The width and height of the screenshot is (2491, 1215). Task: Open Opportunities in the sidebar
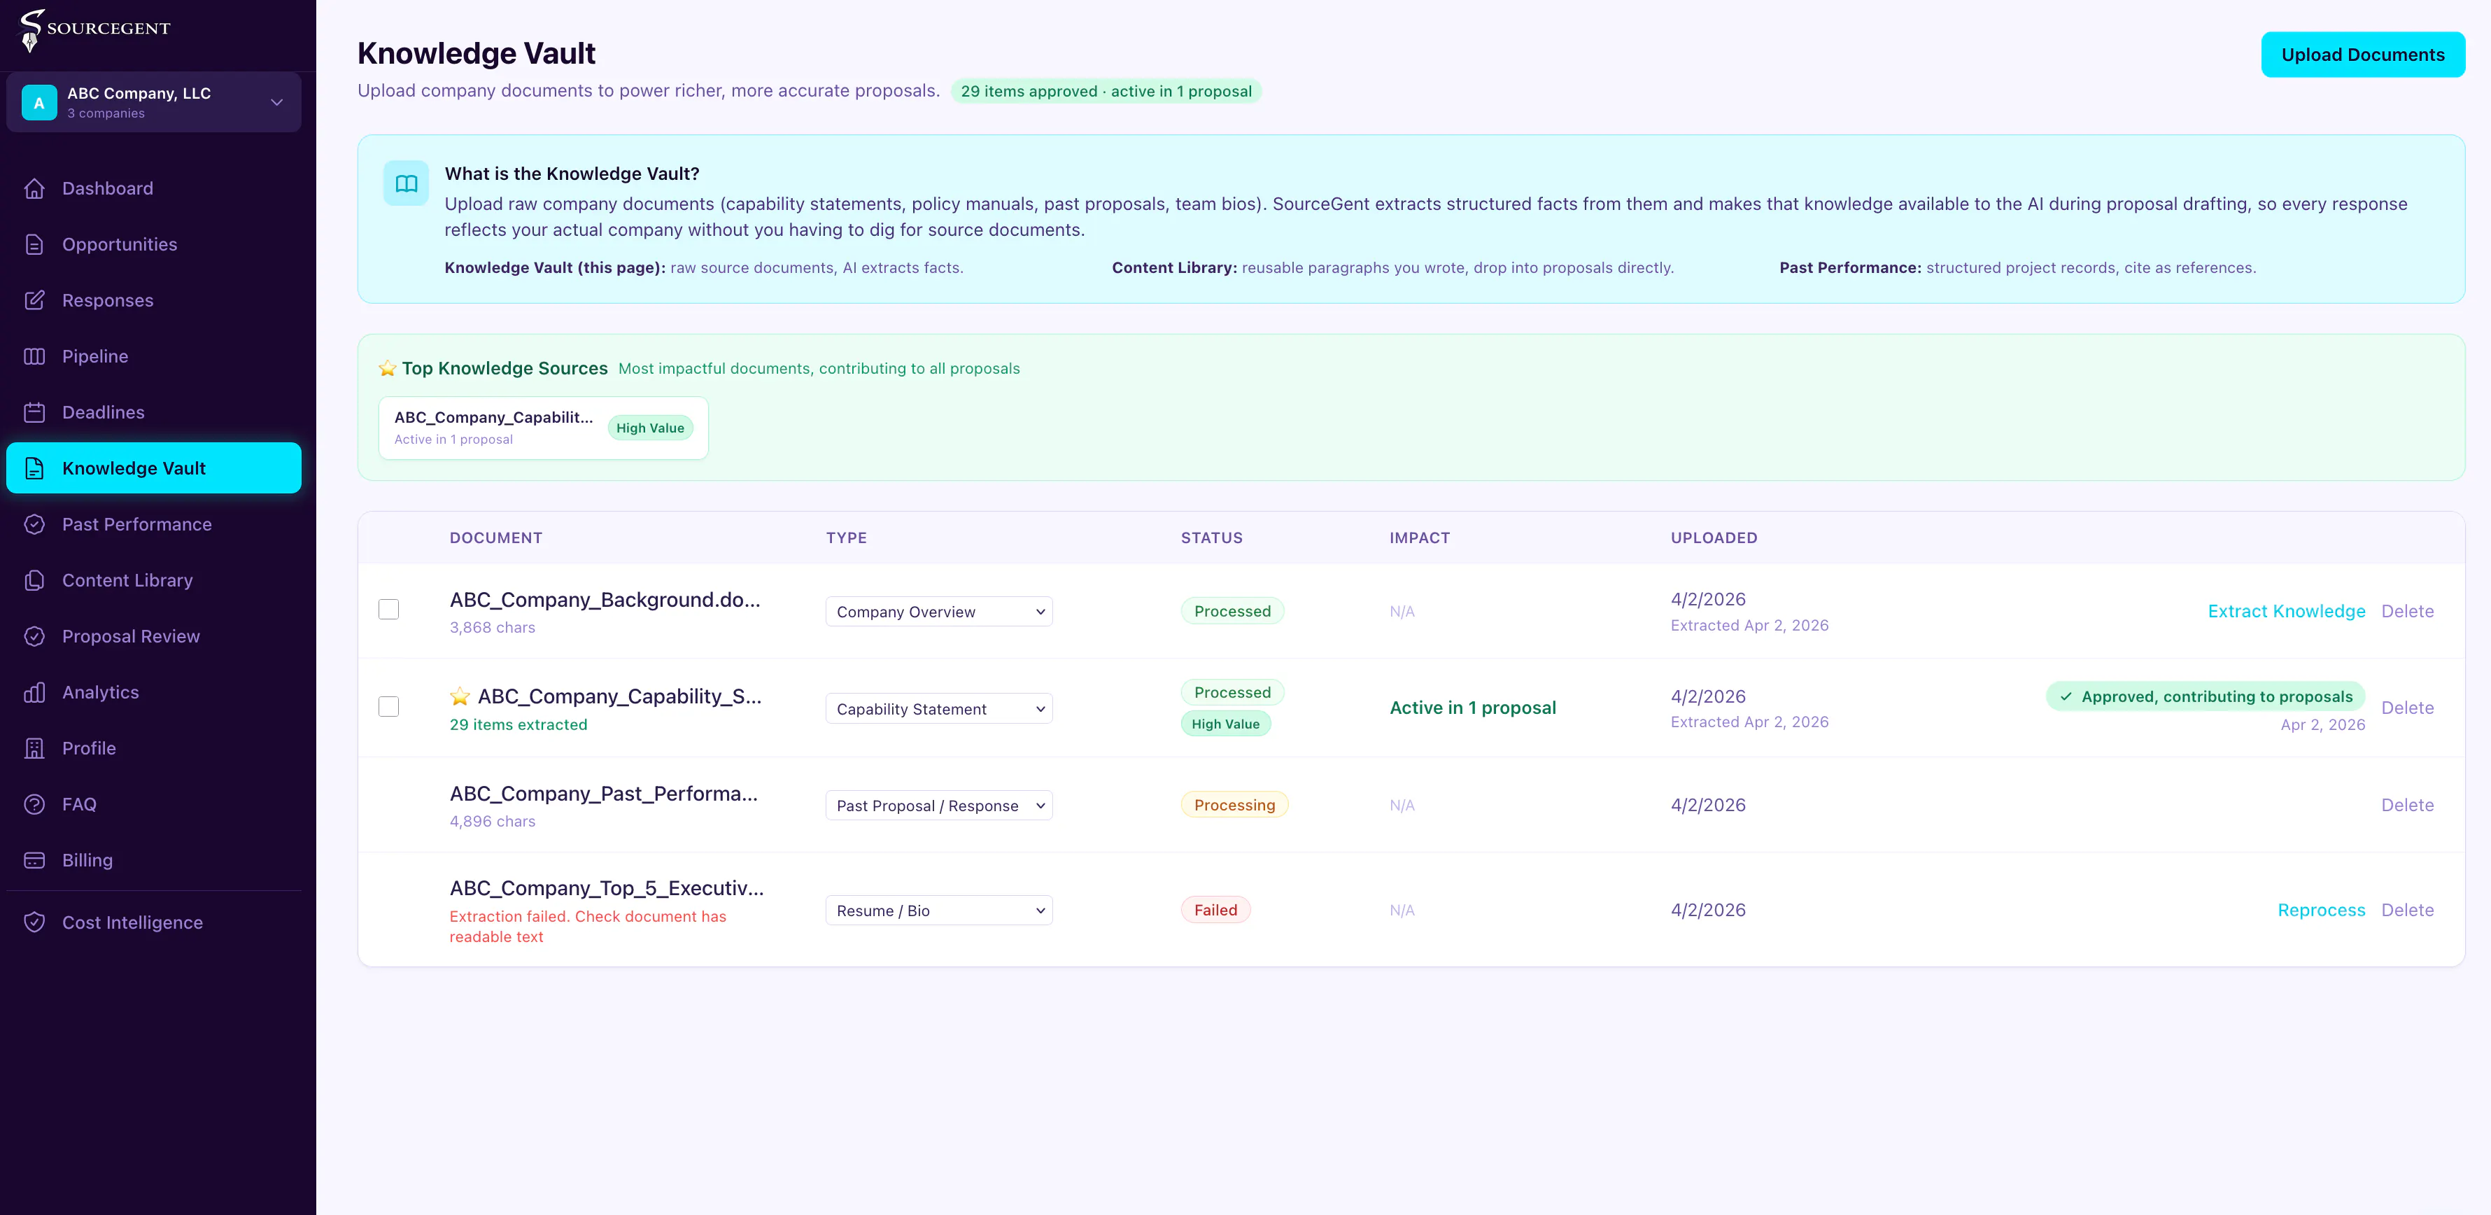pos(154,245)
